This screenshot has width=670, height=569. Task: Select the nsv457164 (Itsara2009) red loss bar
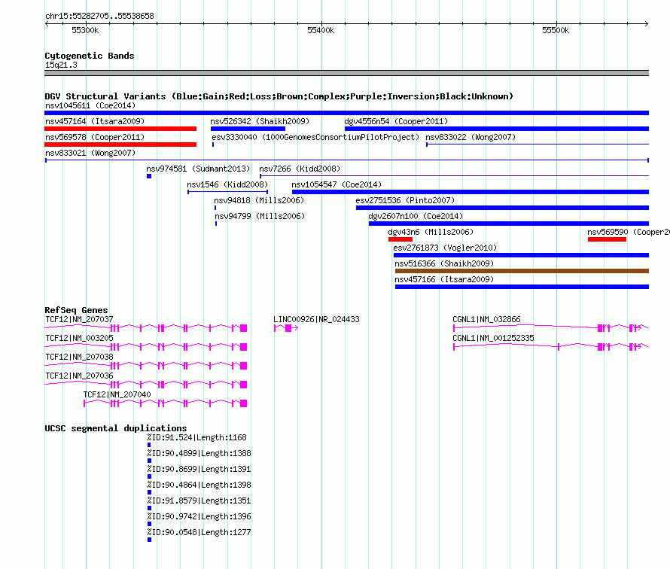[x=120, y=129]
